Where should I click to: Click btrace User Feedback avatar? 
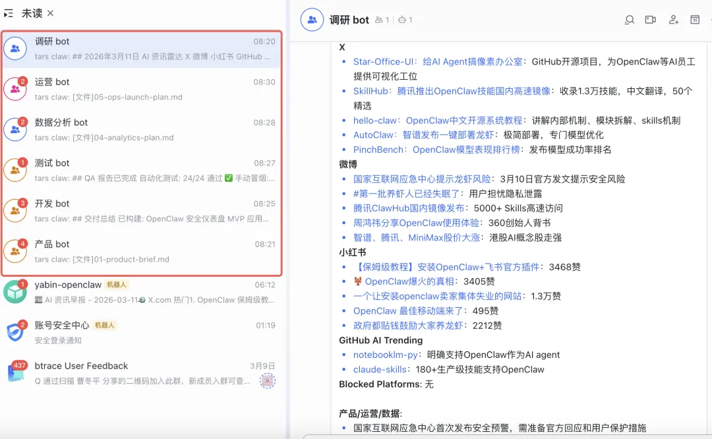tap(15, 372)
